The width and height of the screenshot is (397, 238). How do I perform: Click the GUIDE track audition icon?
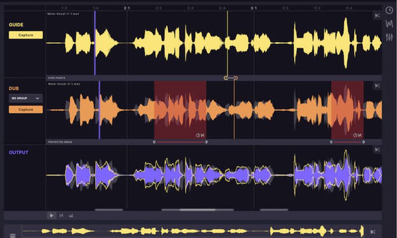coord(378,16)
